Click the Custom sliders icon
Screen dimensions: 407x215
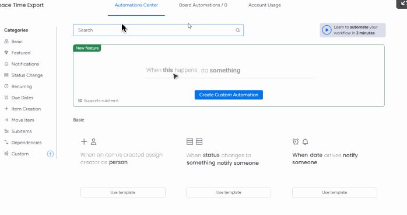pos(6,154)
